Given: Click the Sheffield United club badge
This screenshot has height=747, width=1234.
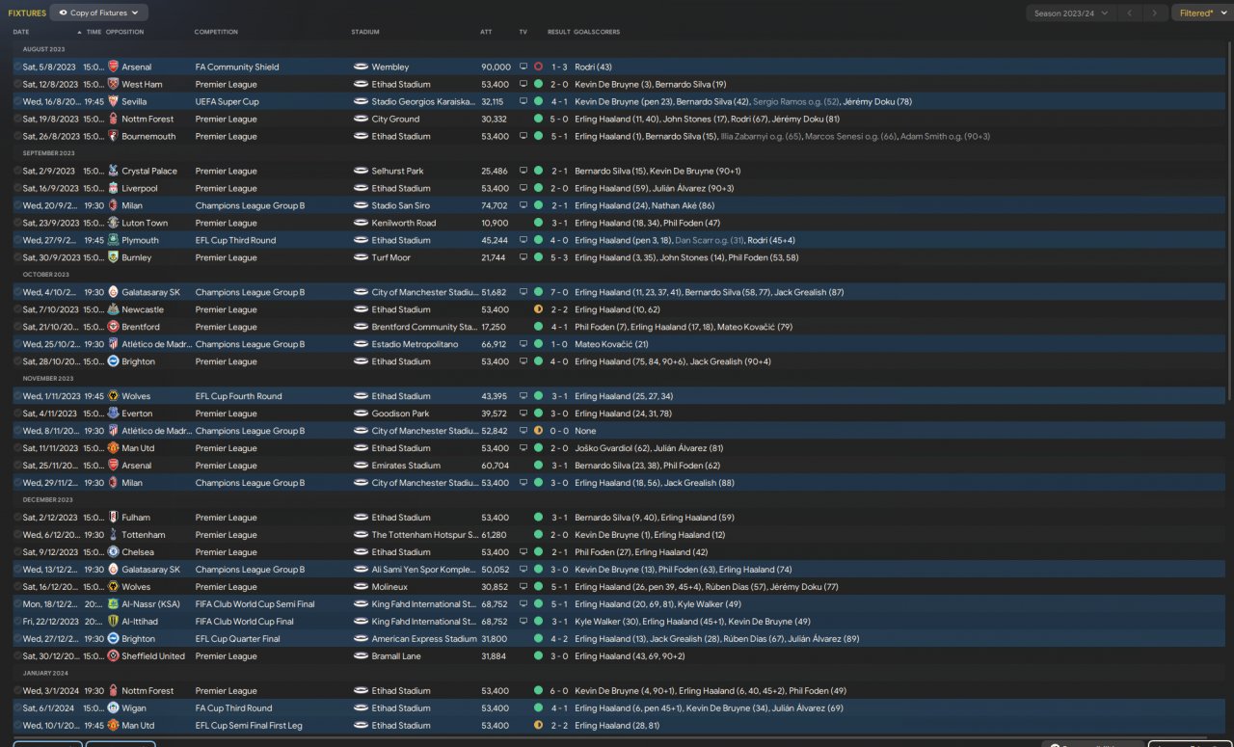Looking at the screenshot, I should pos(113,657).
